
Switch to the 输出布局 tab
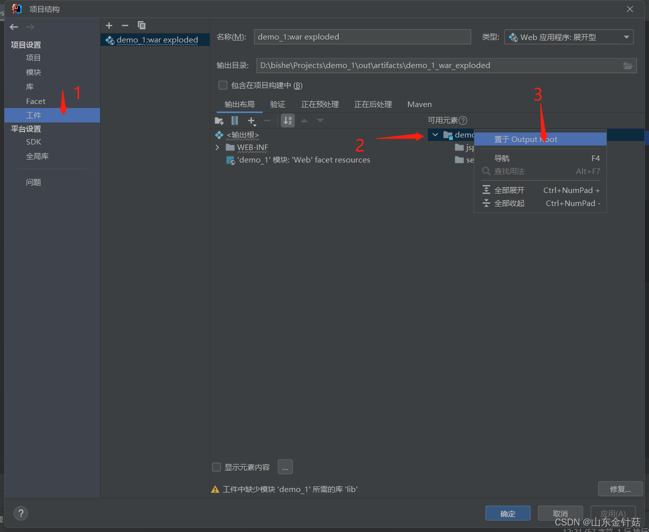pos(240,104)
